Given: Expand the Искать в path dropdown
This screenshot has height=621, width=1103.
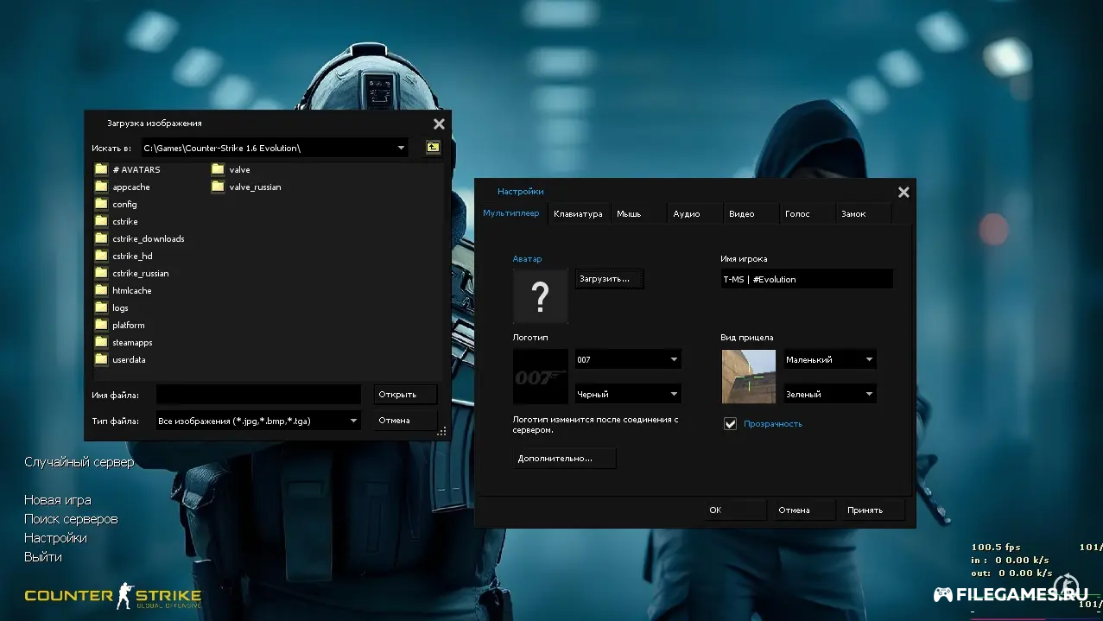Looking at the screenshot, I should click(401, 148).
